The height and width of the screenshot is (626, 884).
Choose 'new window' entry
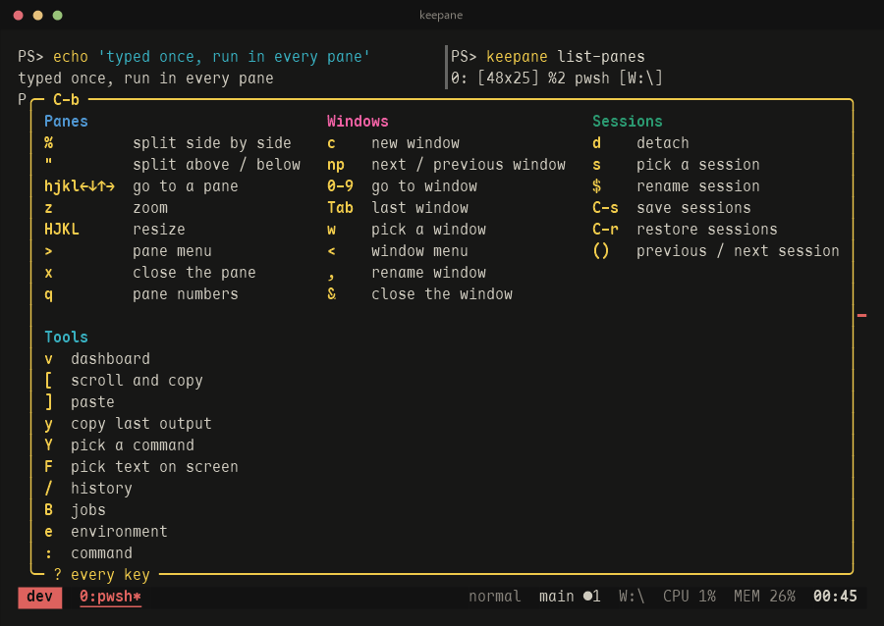415,143
